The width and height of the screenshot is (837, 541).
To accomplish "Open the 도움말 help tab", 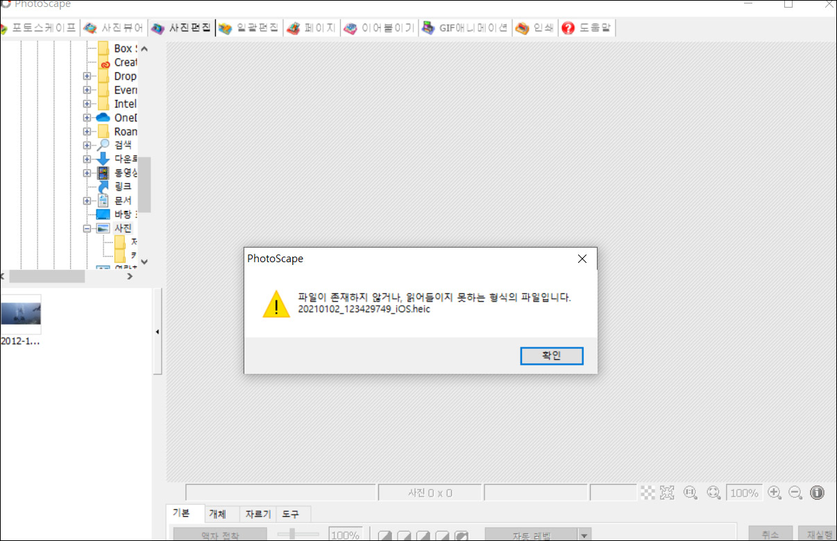I will pos(587,28).
